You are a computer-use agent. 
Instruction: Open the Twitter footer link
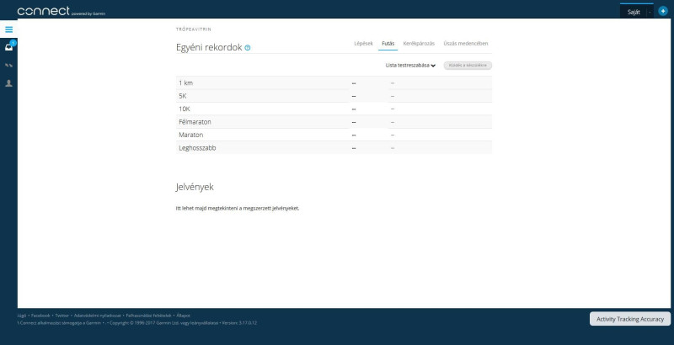coord(62,316)
